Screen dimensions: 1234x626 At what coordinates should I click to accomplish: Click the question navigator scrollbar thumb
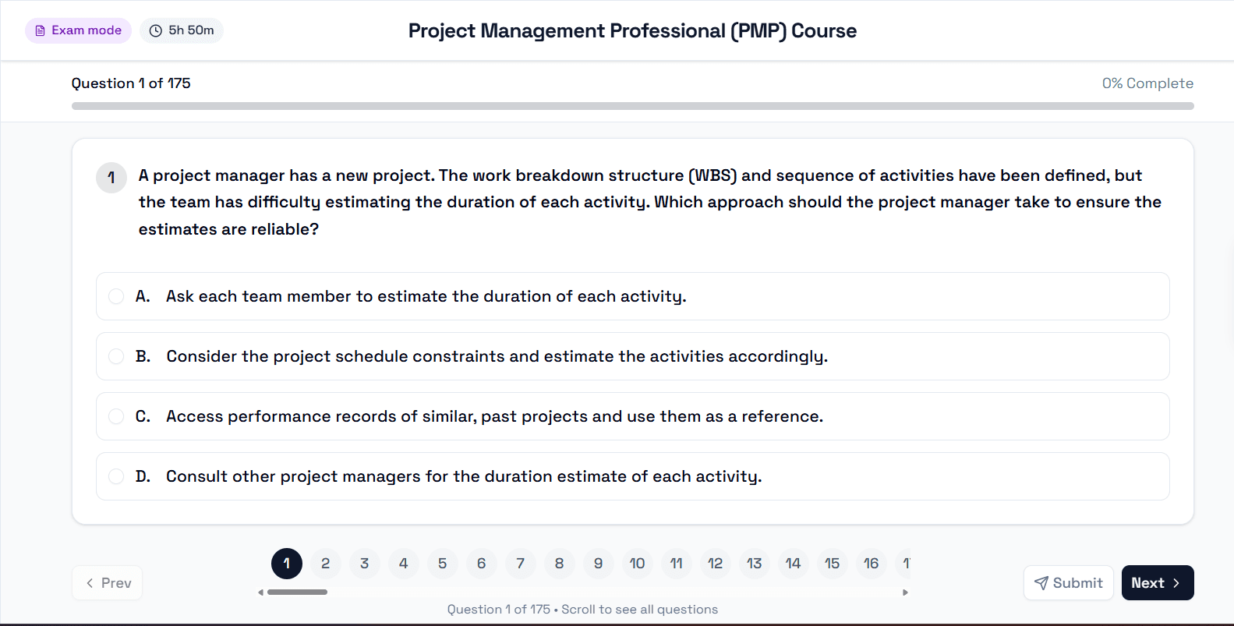tap(297, 592)
